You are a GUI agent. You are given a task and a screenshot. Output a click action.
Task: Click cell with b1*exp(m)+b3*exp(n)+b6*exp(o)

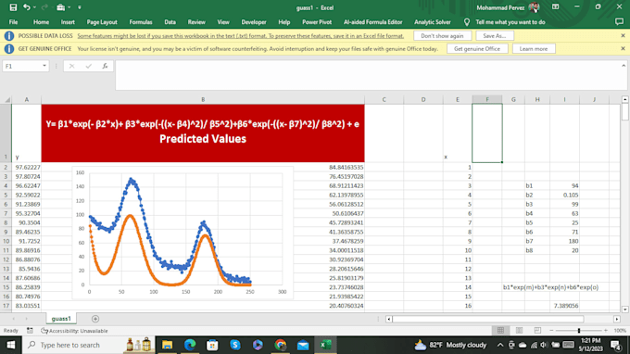[x=550, y=287]
